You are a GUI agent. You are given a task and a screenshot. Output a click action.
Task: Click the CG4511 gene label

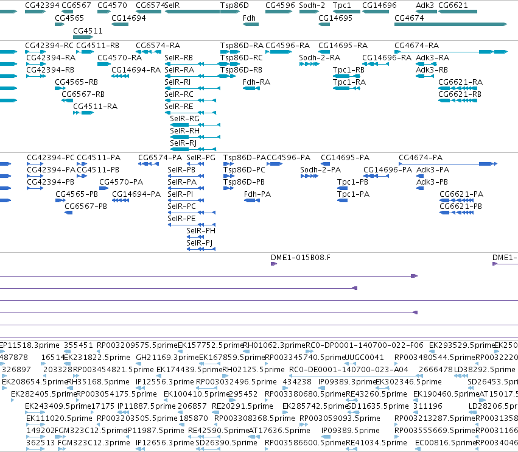pos(88,31)
